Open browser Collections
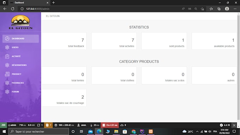 tap(219, 9)
